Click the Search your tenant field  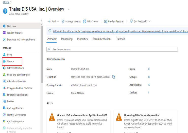coord(112,49)
